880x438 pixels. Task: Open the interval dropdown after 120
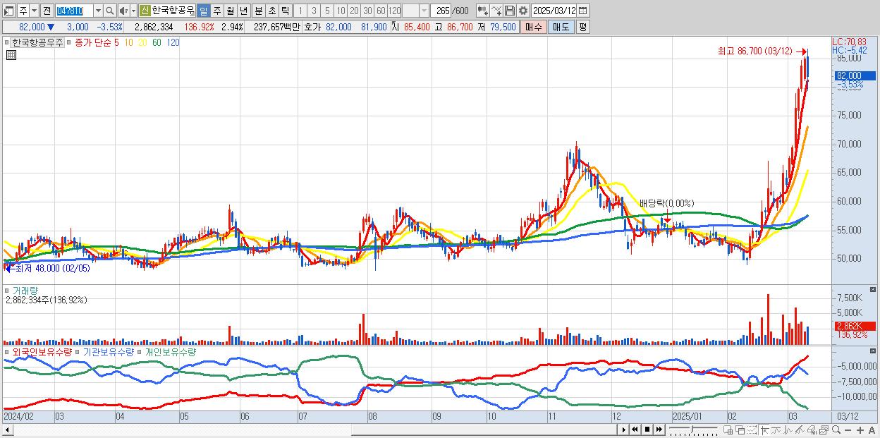click(x=424, y=11)
